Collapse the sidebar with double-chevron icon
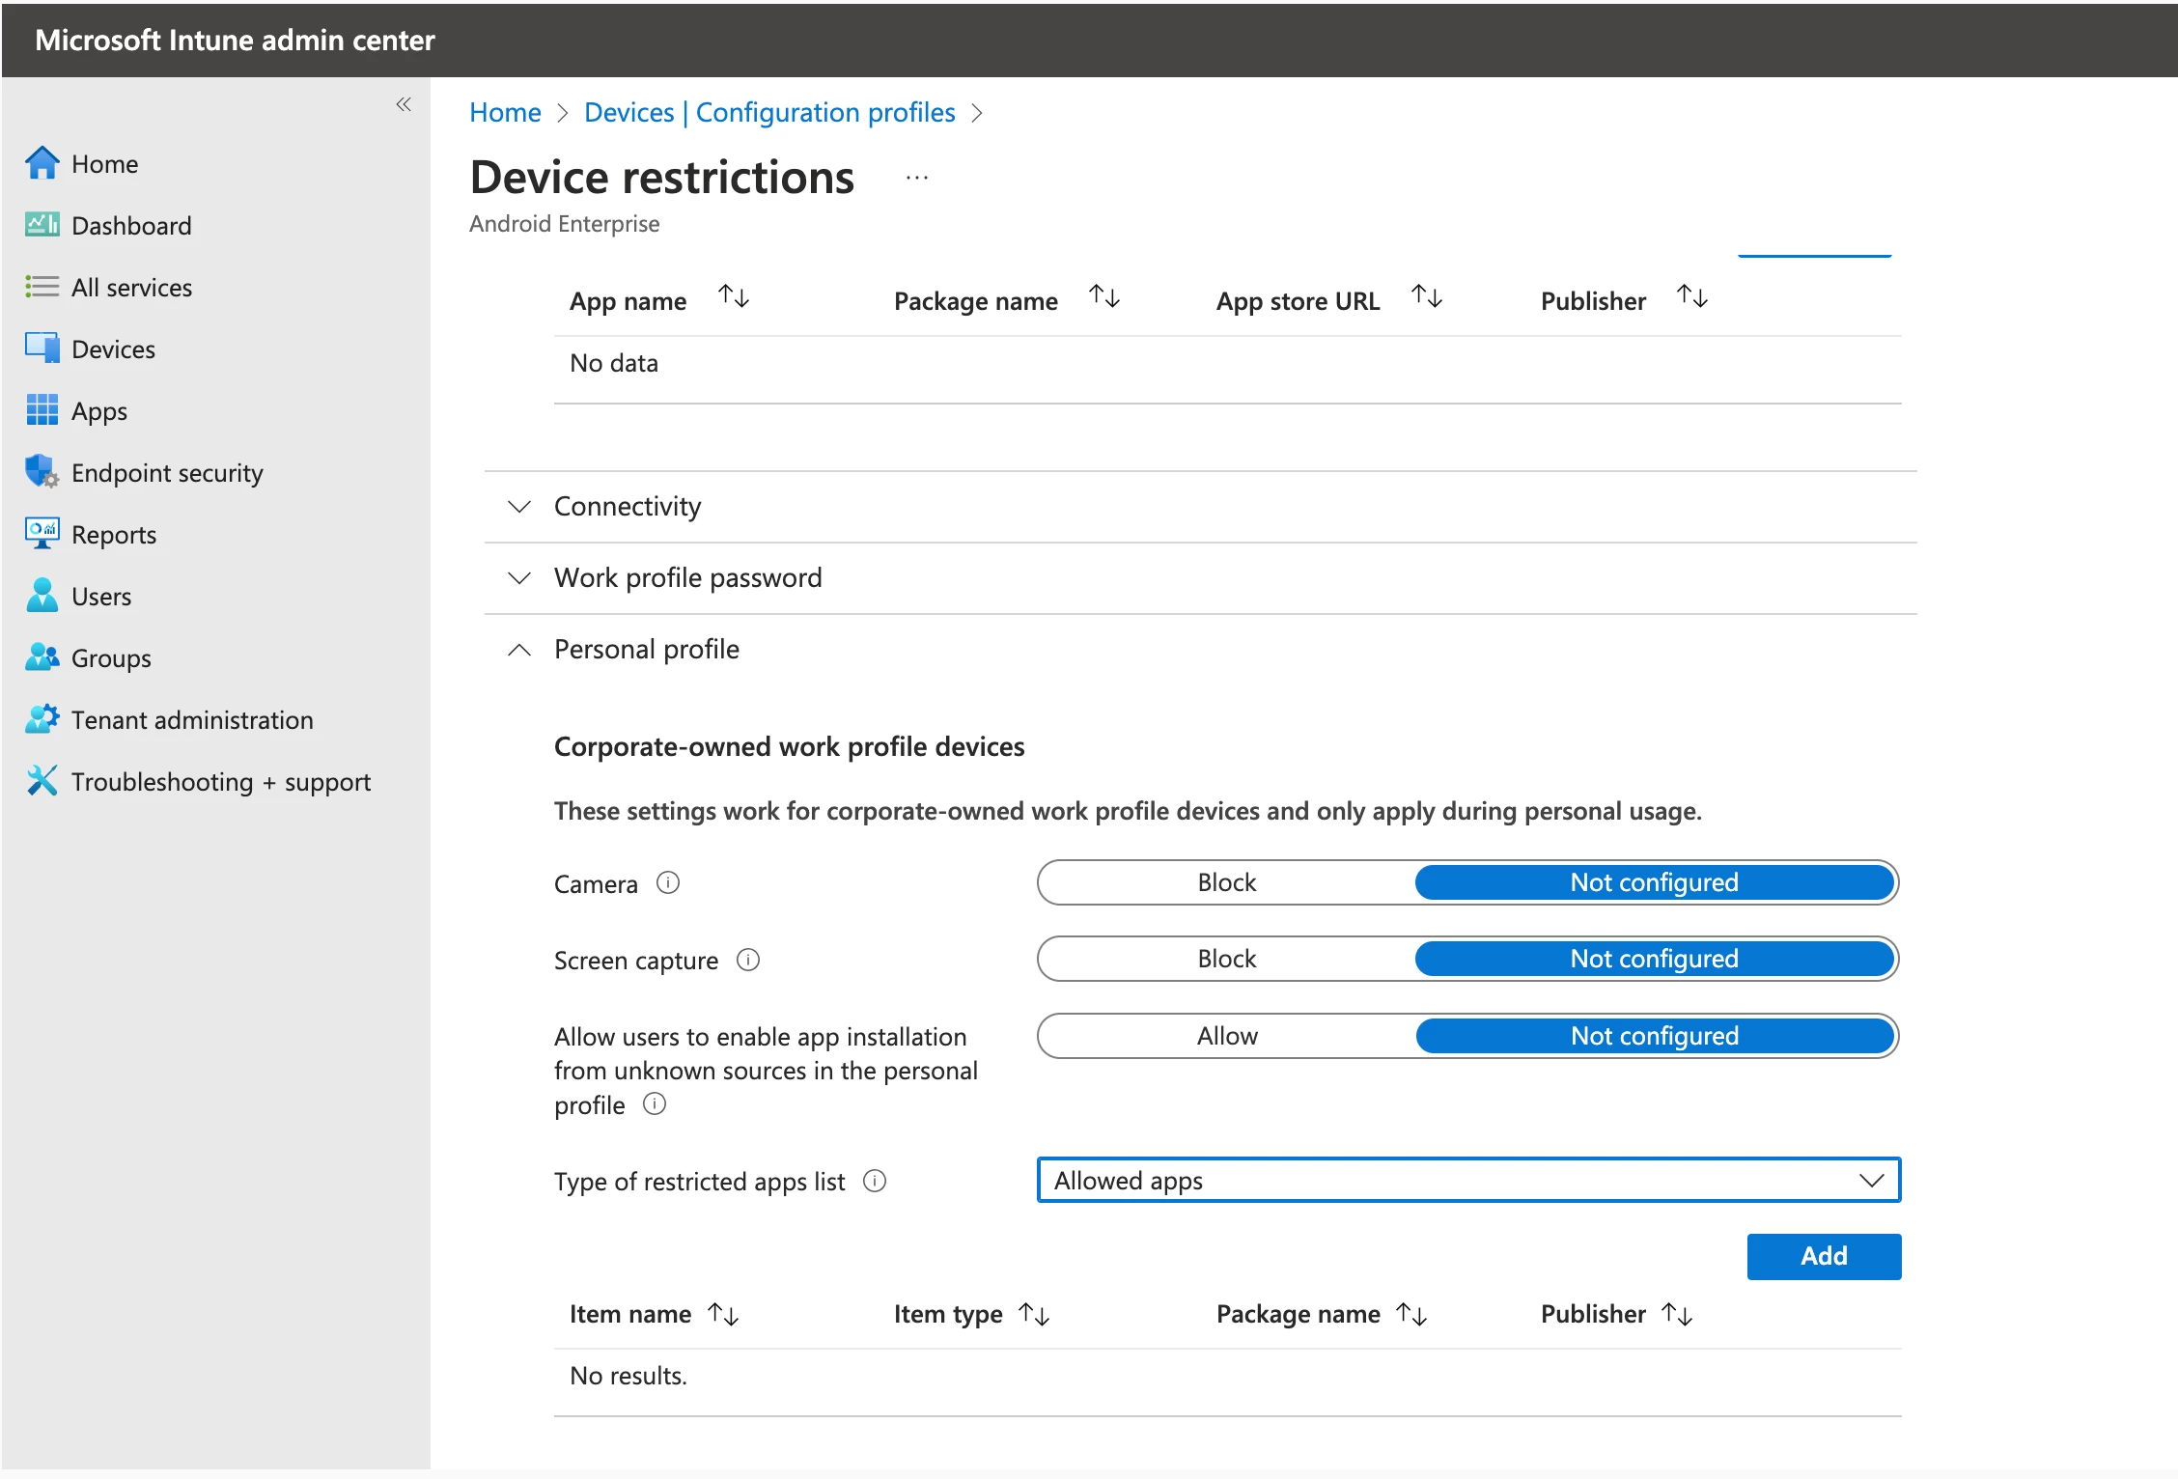 pos(404,104)
